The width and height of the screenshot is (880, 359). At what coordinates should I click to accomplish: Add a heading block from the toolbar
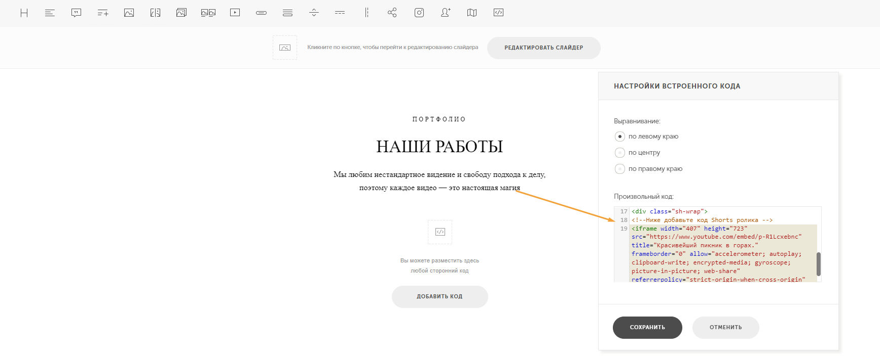pos(24,13)
